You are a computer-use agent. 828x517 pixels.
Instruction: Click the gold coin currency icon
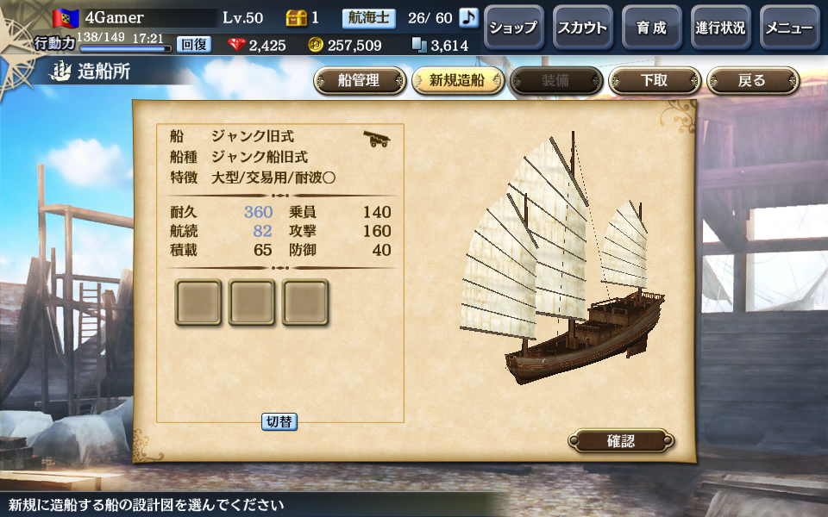(x=316, y=45)
